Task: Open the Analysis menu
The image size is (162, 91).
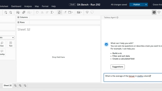Action: [28, 6]
